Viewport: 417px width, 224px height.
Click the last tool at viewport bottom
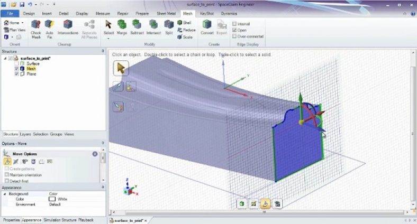[x=277, y=204]
